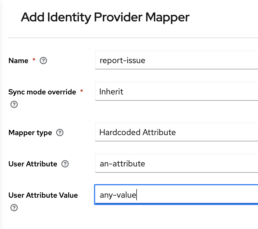The height and width of the screenshot is (229, 258).
Task: Click the Name input field
Action: click(175, 60)
